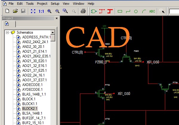Select the green logic gate tool
Screen dimensions: 179x125
(x=94, y=11)
